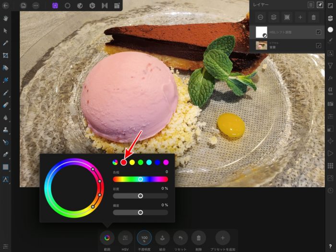Select the Rectangle shape tool
The height and width of the screenshot is (252, 336).
point(6,167)
